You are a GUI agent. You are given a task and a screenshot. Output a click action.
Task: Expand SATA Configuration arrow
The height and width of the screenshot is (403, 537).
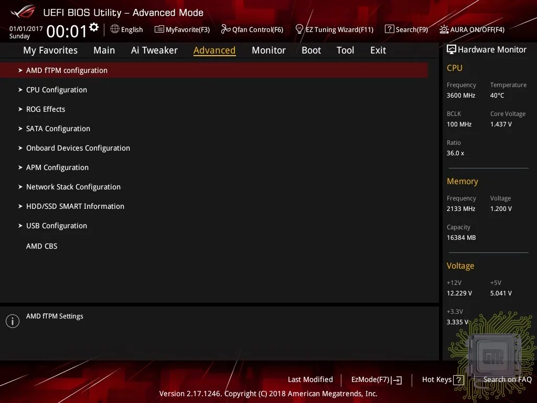(20, 129)
